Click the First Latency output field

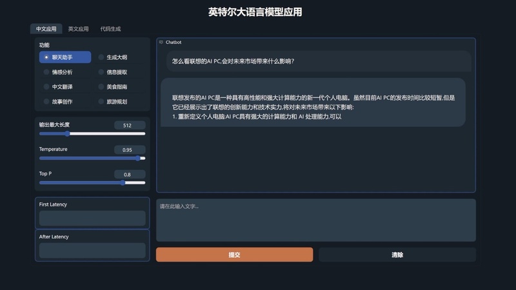(x=92, y=218)
